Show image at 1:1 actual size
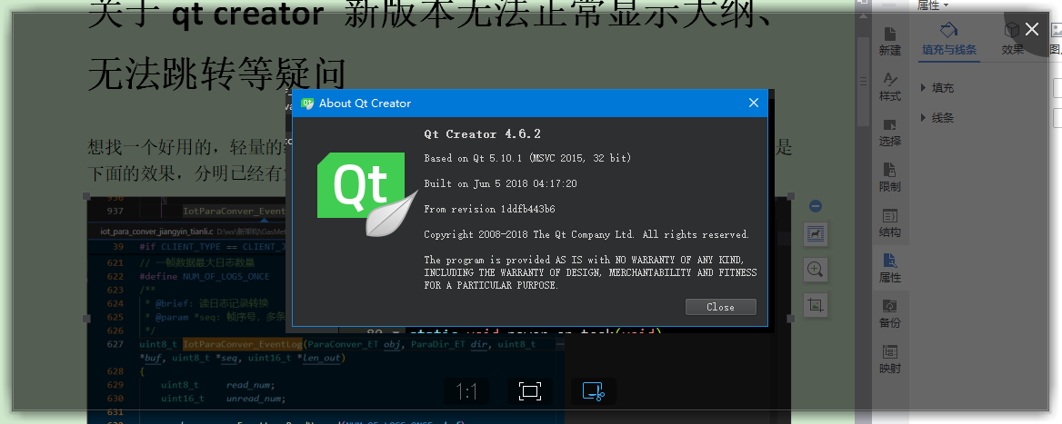1062x424 pixels. [466, 391]
